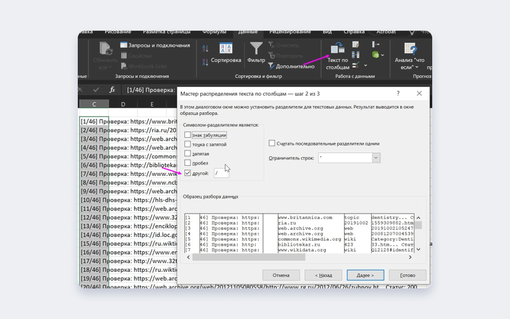Click the dialog help question mark
Screen dimensions: 510x319
404,93
